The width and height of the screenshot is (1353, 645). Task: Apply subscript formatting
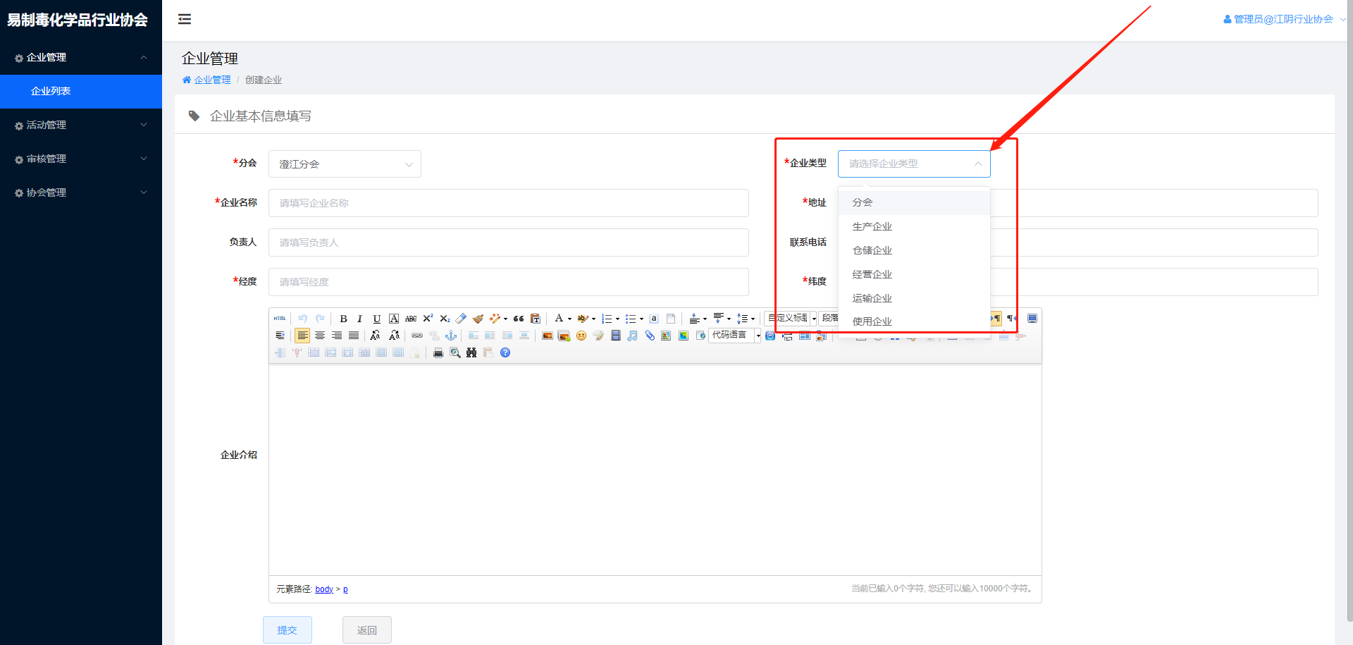pos(445,319)
